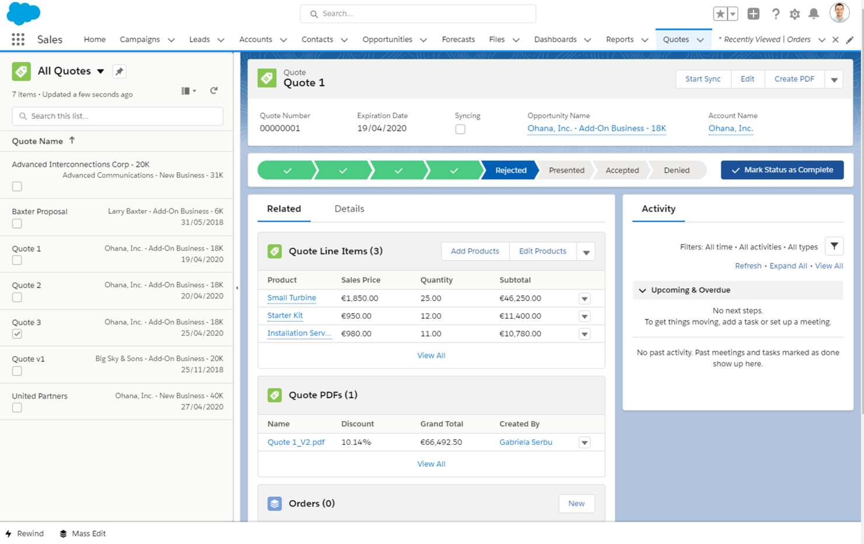Click the pencil icon to edit navigation
The image size is (864, 544).
849,40
